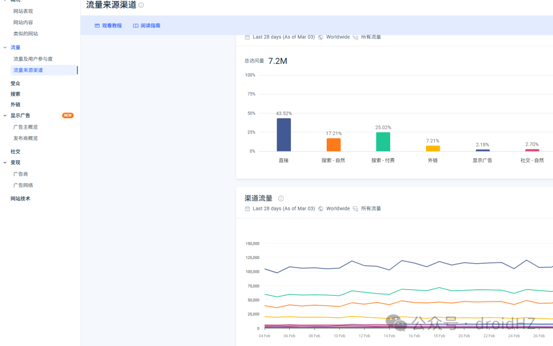Click the small 显示广告 bar
This screenshot has width=553, height=346.
(x=482, y=150)
